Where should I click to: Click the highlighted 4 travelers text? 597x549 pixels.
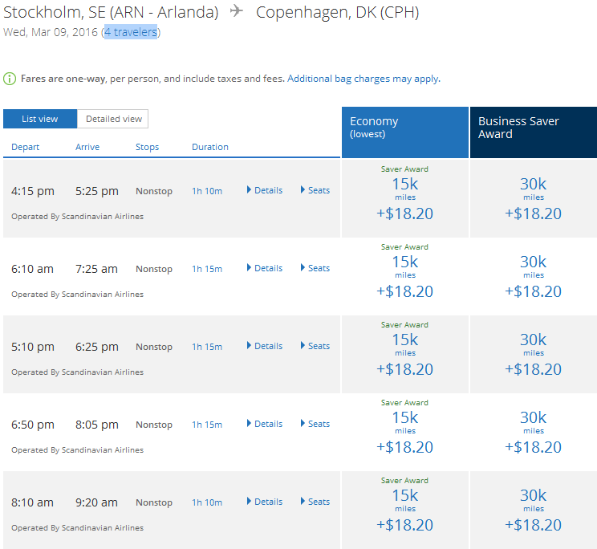[131, 32]
